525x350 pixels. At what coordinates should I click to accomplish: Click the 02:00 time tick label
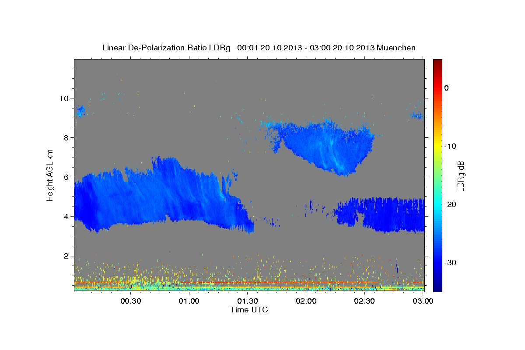pos(306,301)
